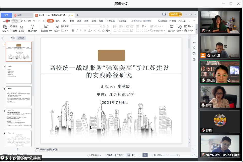The image size is (243, 162).
Task: Toggle notes (备注) pane in status bar
Action: click(x=109, y=155)
